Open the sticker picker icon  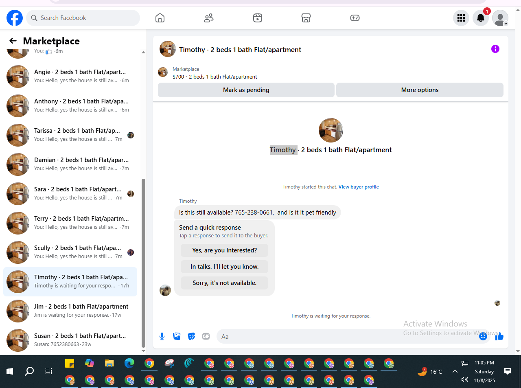click(191, 336)
